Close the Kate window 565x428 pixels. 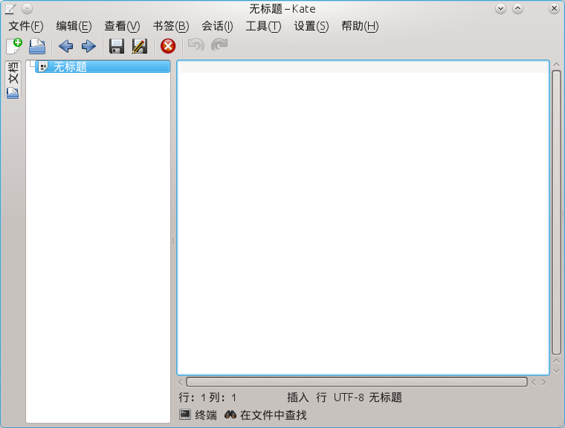[x=554, y=8]
